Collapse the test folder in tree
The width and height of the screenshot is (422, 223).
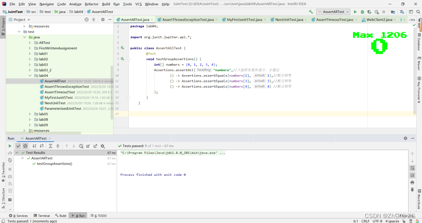pyautogui.click(x=19, y=32)
